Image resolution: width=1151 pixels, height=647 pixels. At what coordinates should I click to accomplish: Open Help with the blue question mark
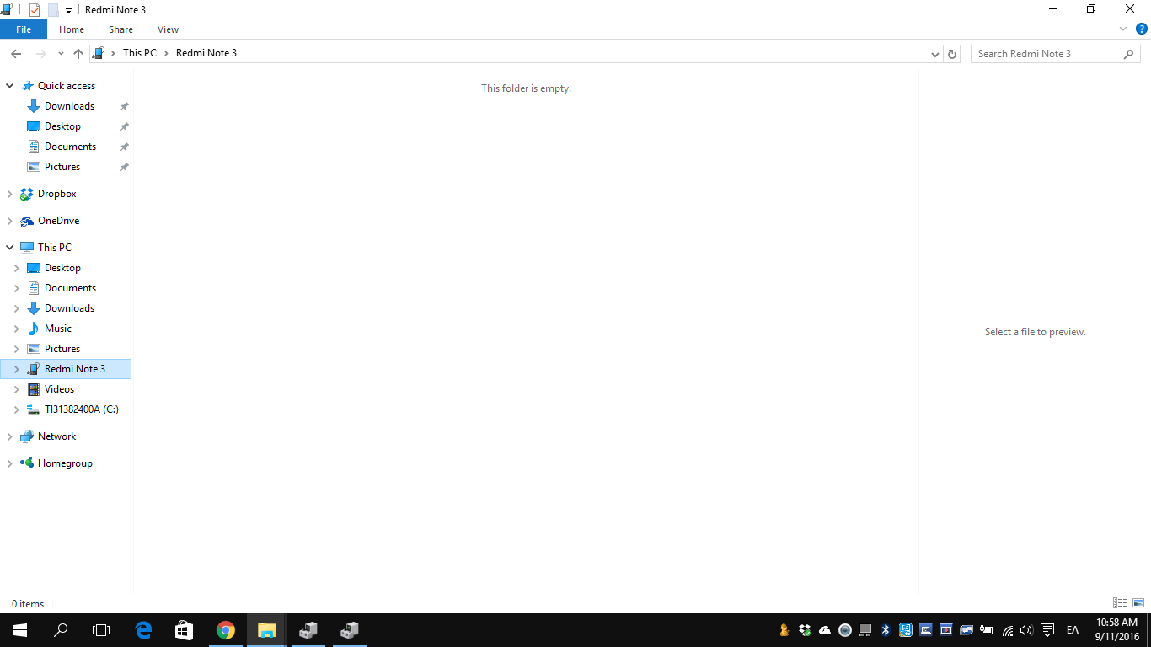pyautogui.click(x=1142, y=29)
